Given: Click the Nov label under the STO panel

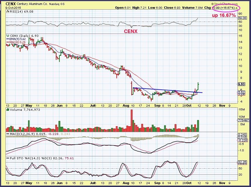Looking at the screenshot, I should click(222, 183).
